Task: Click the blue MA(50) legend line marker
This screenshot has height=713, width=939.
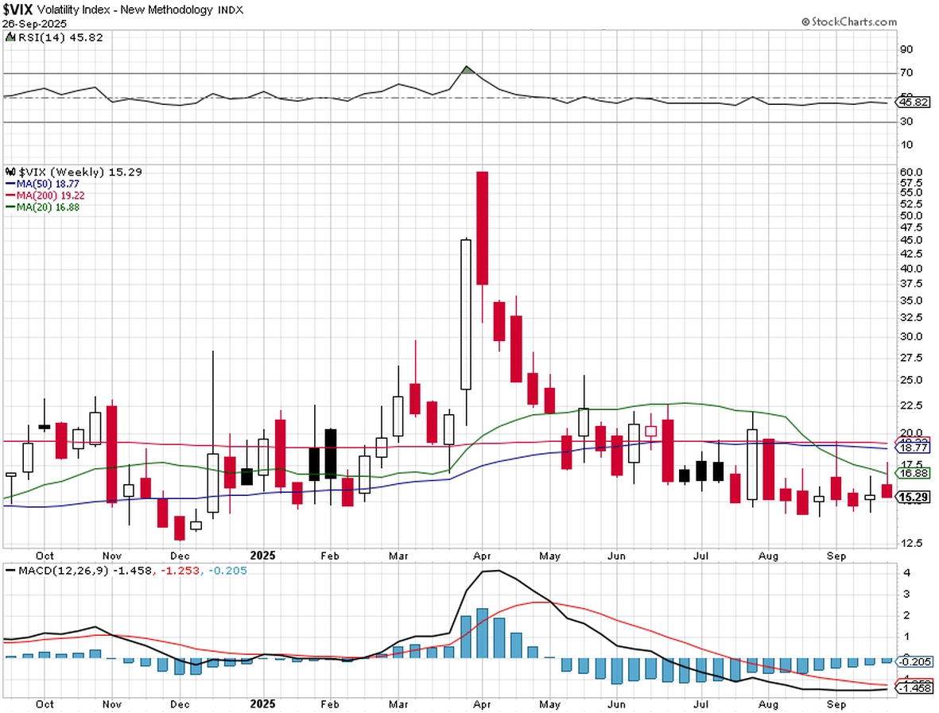Action: click(10, 184)
